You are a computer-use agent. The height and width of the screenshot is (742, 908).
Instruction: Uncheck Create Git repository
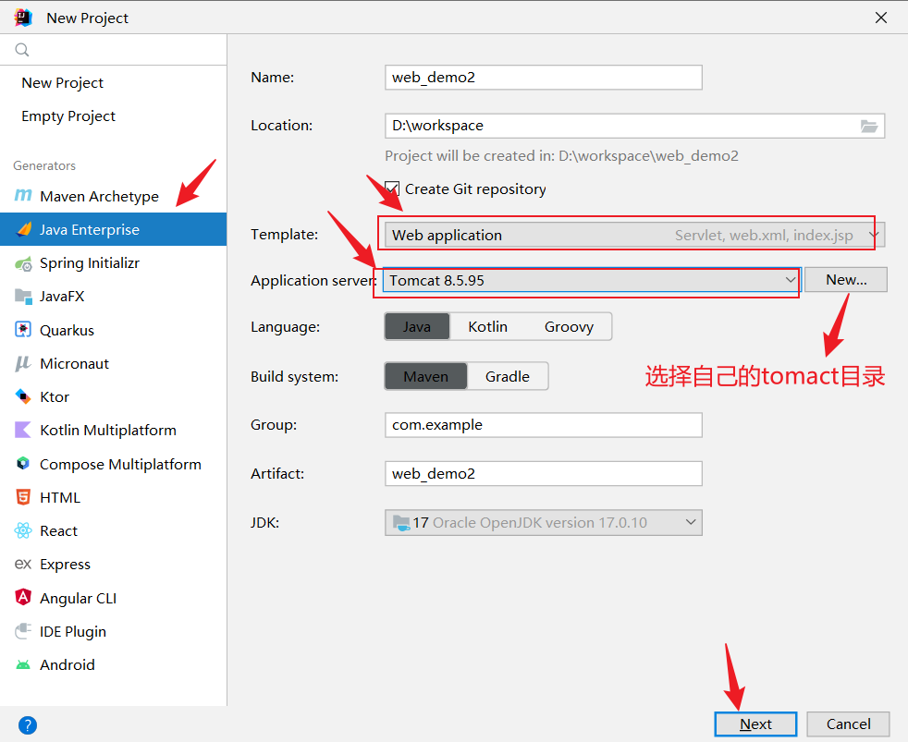pyautogui.click(x=392, y=189)
